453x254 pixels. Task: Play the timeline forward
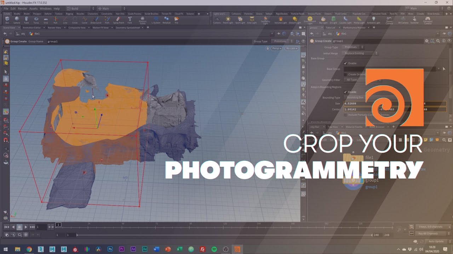coord(26,227)
